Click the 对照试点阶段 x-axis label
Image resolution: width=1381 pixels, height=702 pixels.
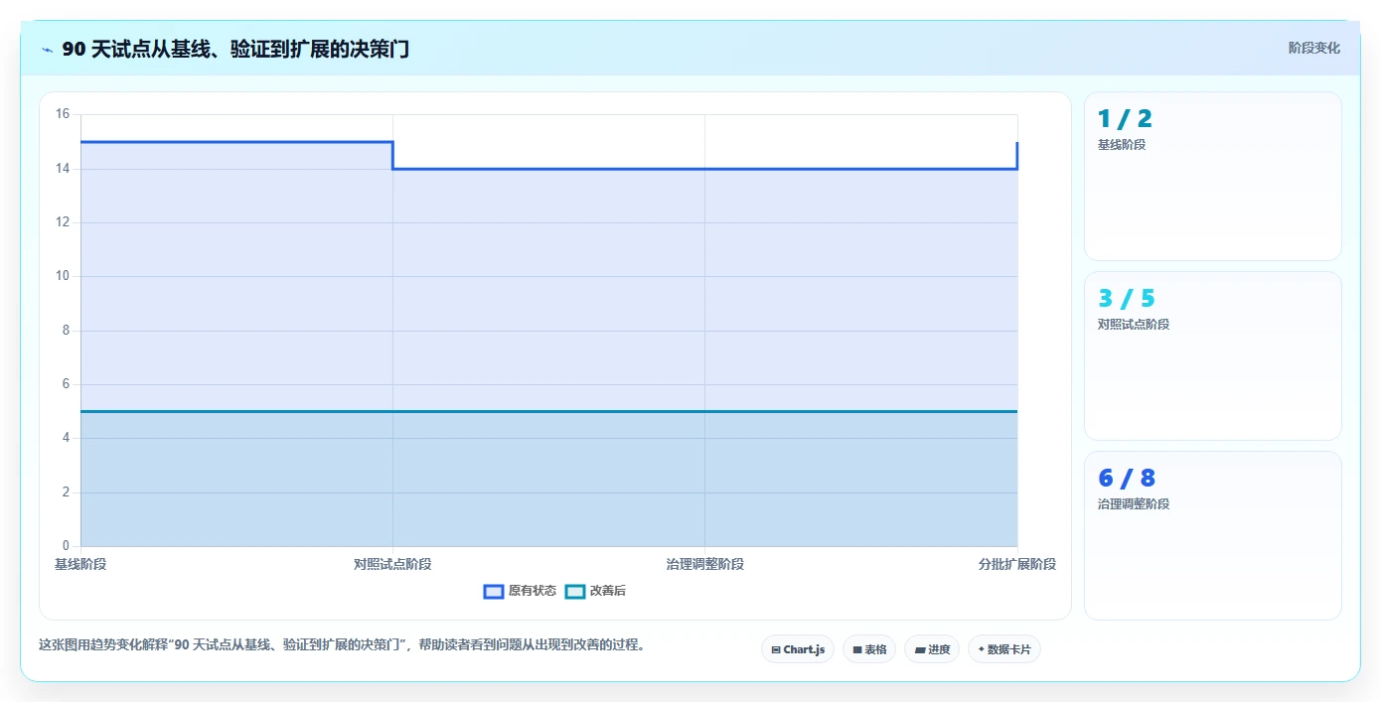click(x=392, y=564)
